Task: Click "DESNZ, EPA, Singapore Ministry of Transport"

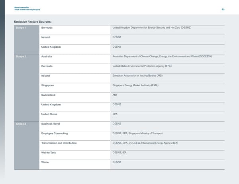Action: pyautogui.click(x=137, y=133)
